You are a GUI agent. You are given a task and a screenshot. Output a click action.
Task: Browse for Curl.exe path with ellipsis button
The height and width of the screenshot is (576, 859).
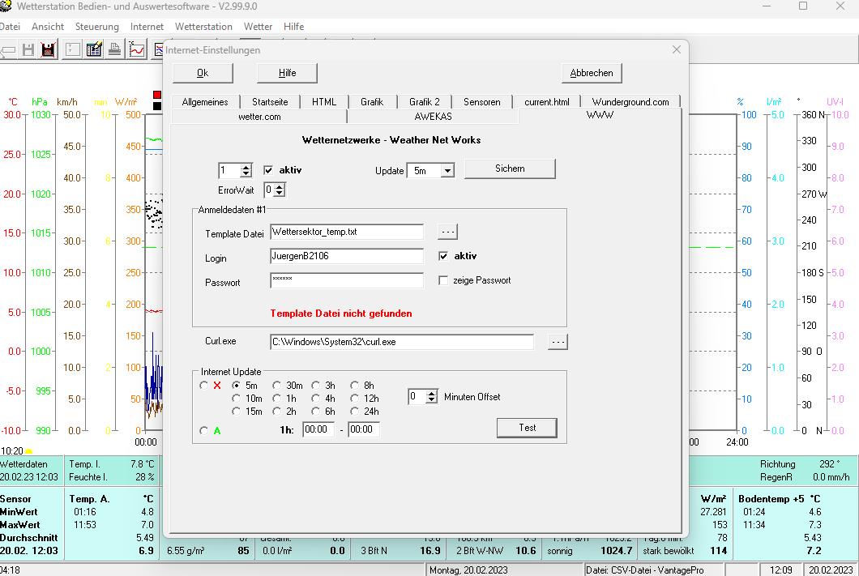pyautogui.click(x=558, y=342)
